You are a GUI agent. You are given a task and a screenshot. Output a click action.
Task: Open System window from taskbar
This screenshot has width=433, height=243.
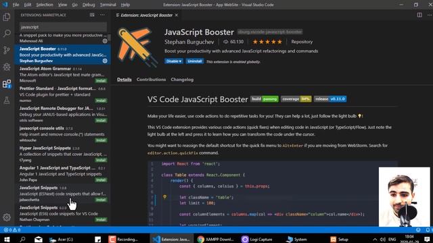click(x=296, y=239)
